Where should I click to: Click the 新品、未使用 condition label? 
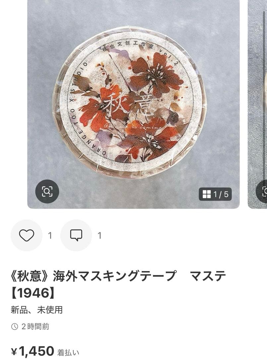[36, 310]
